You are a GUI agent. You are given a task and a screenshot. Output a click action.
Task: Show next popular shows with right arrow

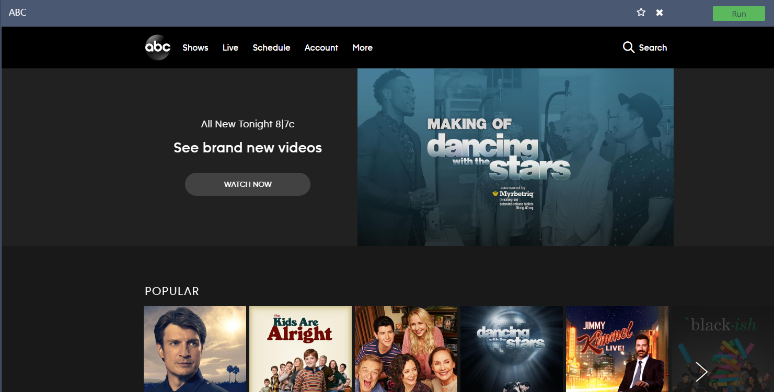701,372
